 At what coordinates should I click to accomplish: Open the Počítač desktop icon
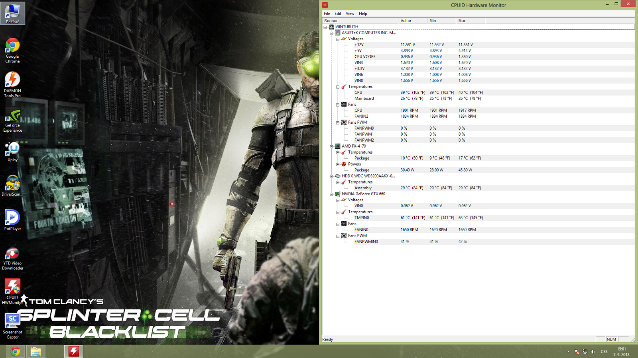point(12,13)
